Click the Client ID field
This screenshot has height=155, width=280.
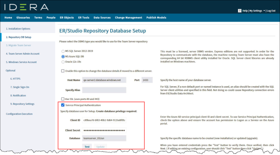[104, 120]
